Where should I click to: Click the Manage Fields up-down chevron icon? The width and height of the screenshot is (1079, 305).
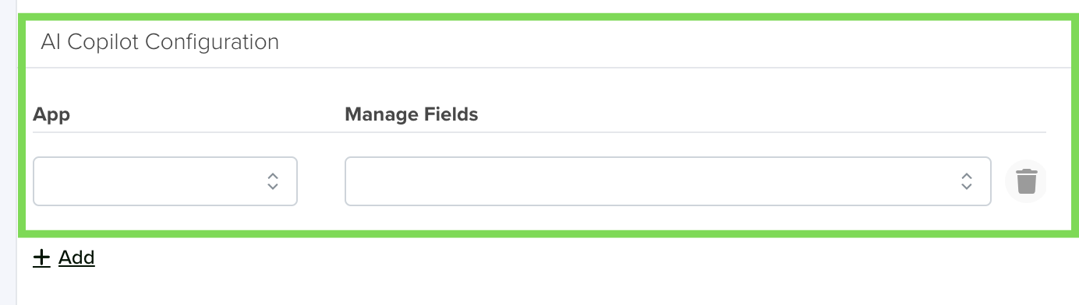click(x=966, y=181)
